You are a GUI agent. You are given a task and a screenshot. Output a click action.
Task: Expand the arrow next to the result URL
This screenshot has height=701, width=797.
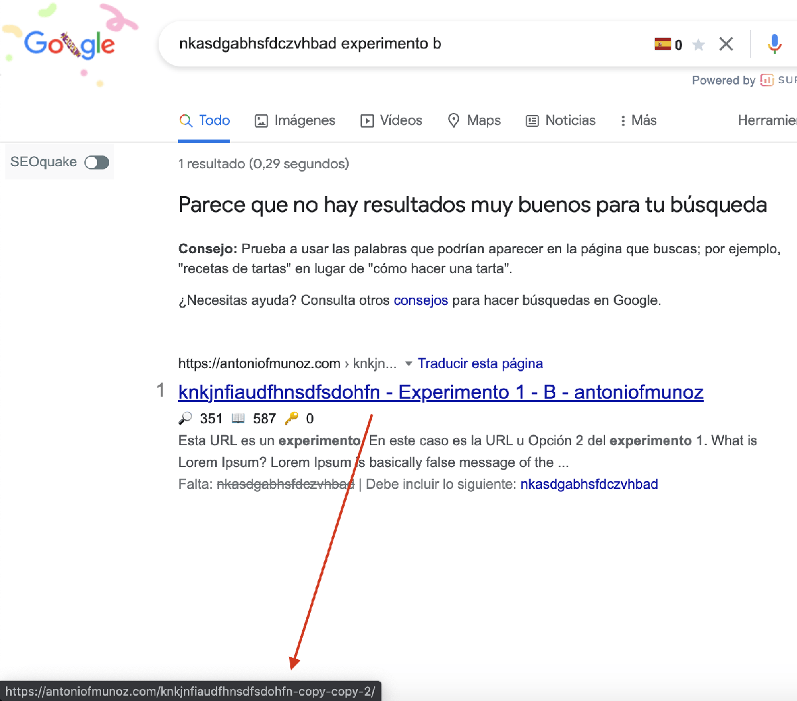(408, 363)
